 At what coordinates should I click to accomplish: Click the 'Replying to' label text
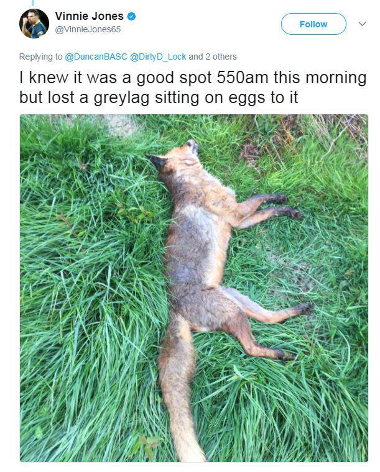[x=40, y=57]
